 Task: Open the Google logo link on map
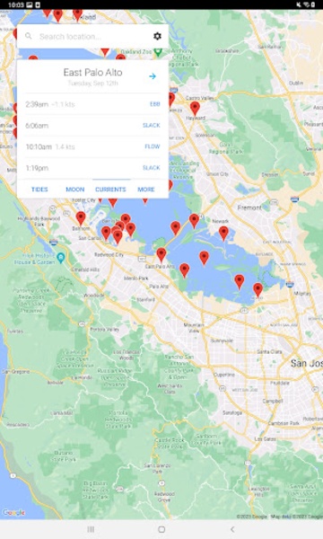[x=13, y=513]
